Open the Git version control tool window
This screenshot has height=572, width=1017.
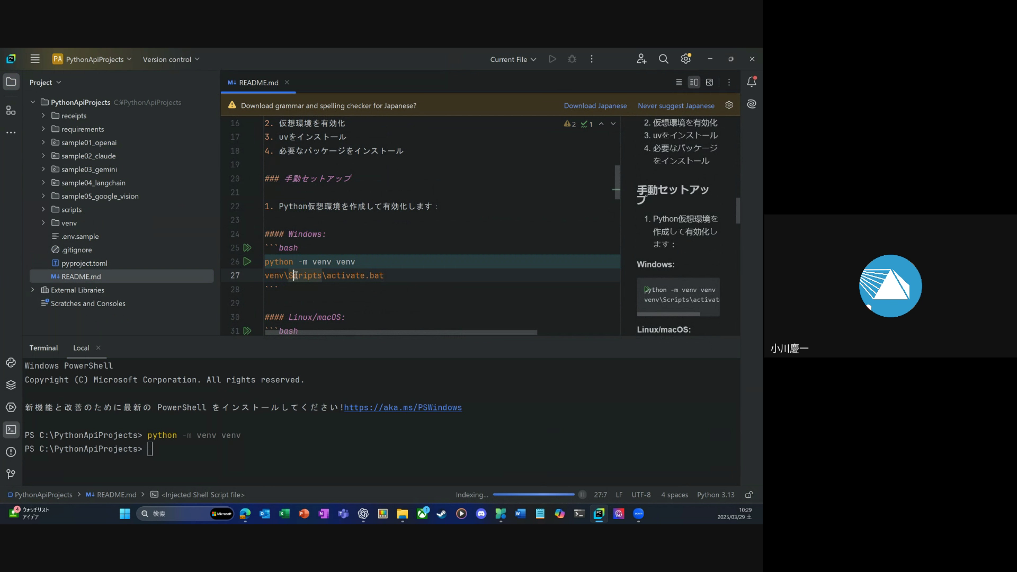click(11, 474)
